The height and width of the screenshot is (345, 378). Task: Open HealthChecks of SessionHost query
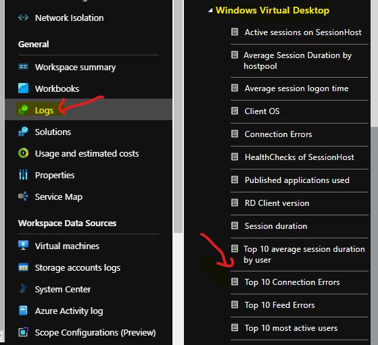pyautogui.click(x=300, y=157)
